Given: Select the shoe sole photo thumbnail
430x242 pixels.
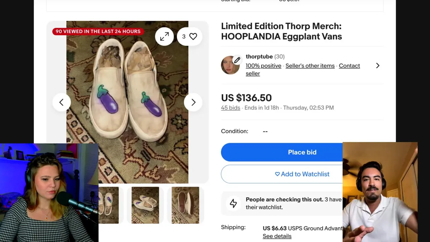Looking at the screenshot, I should [185, 205].
